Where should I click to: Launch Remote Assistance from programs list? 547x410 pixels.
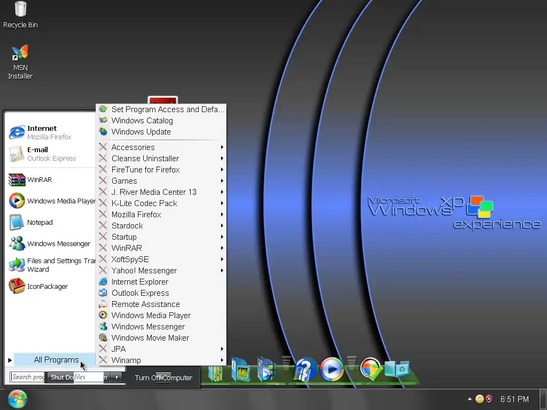pos(161,304)
